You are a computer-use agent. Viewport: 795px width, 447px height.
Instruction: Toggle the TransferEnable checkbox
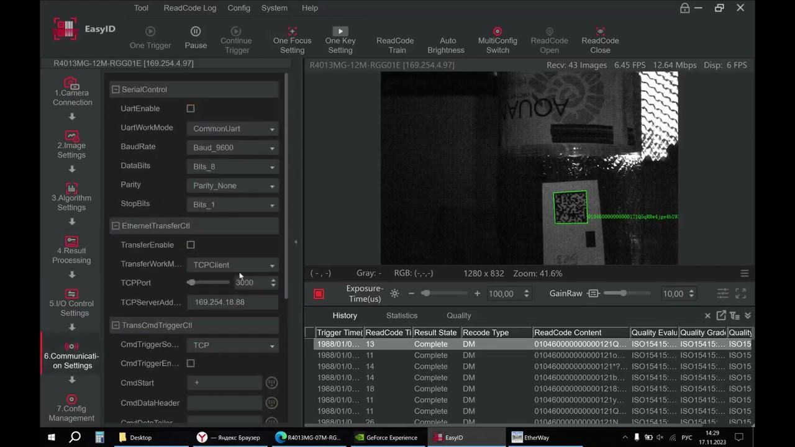(x=191, y=245)
